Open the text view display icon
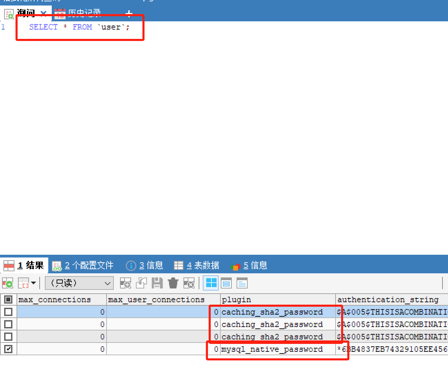This screenshot has height=379, width=448. [242, 283]
